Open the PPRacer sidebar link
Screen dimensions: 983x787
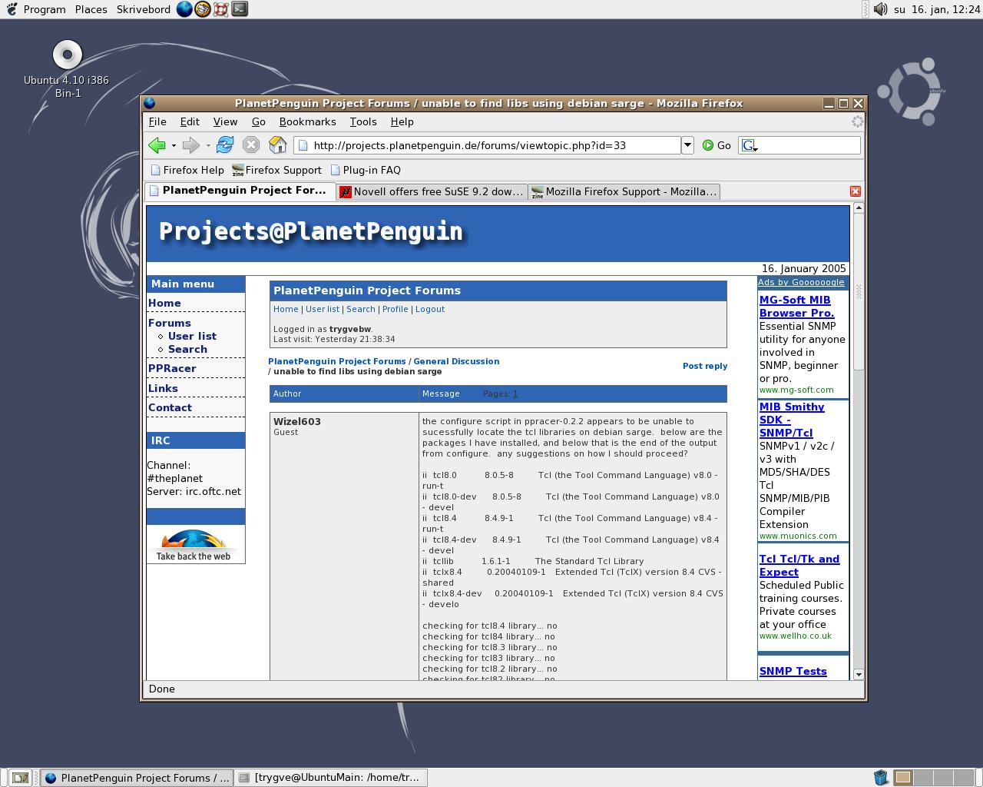(x=172, y=368)
